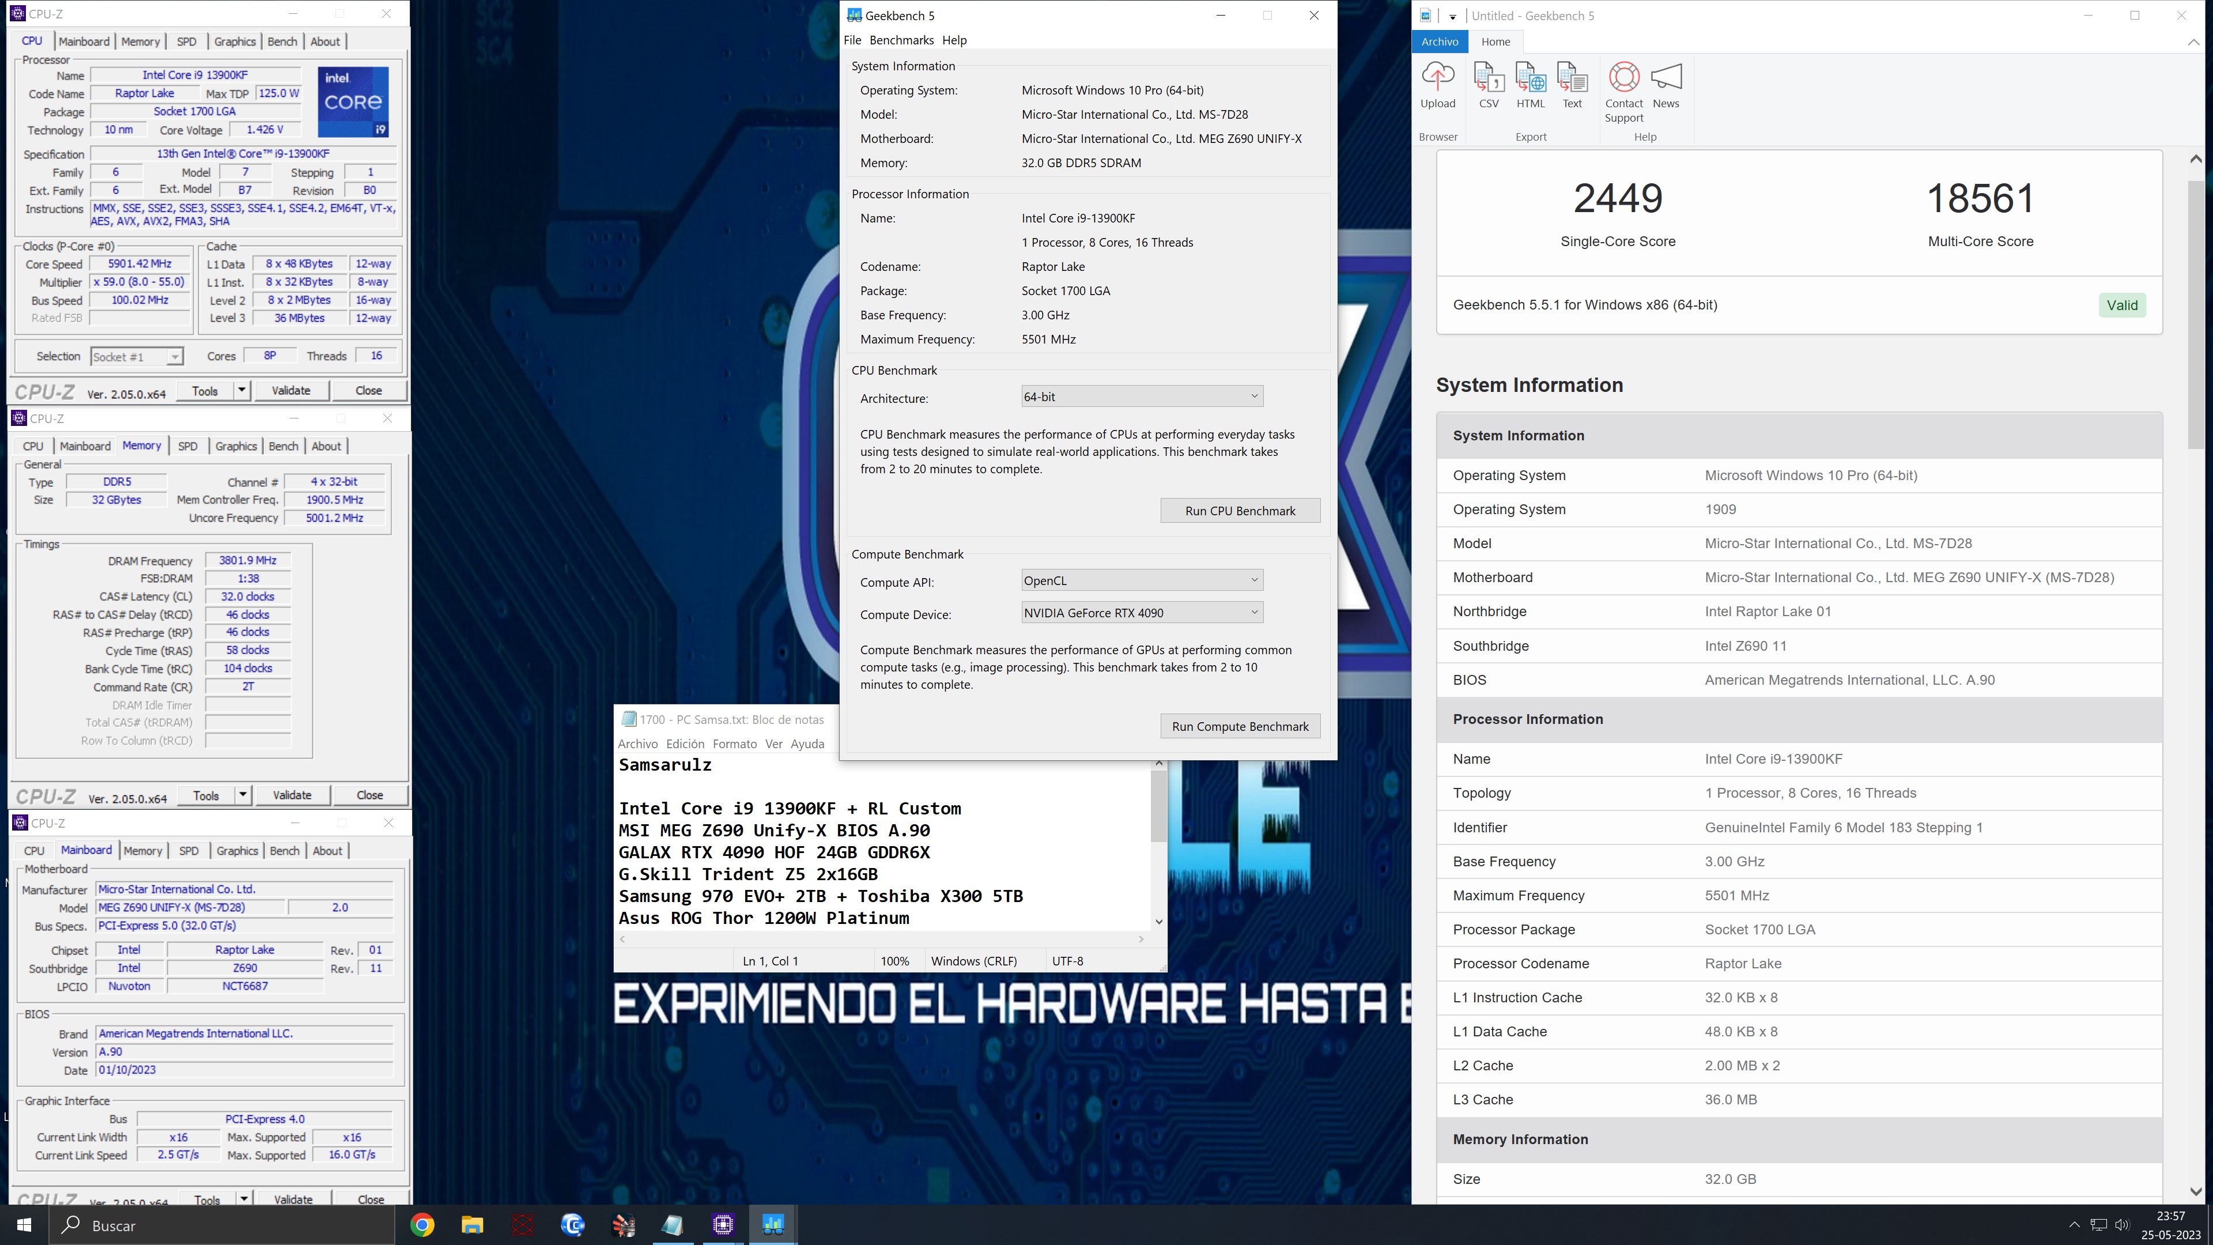Open Archivo menu in Notepad

pyautogui.click(x=637, y=744)
